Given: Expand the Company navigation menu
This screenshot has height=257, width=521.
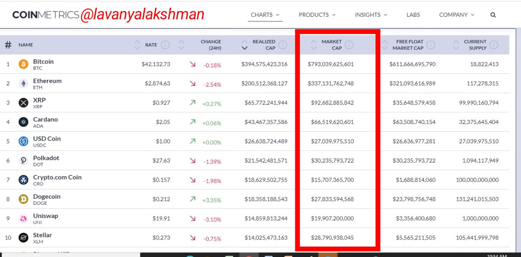Looking at the screenshot, I should click(x=457, y=15).
